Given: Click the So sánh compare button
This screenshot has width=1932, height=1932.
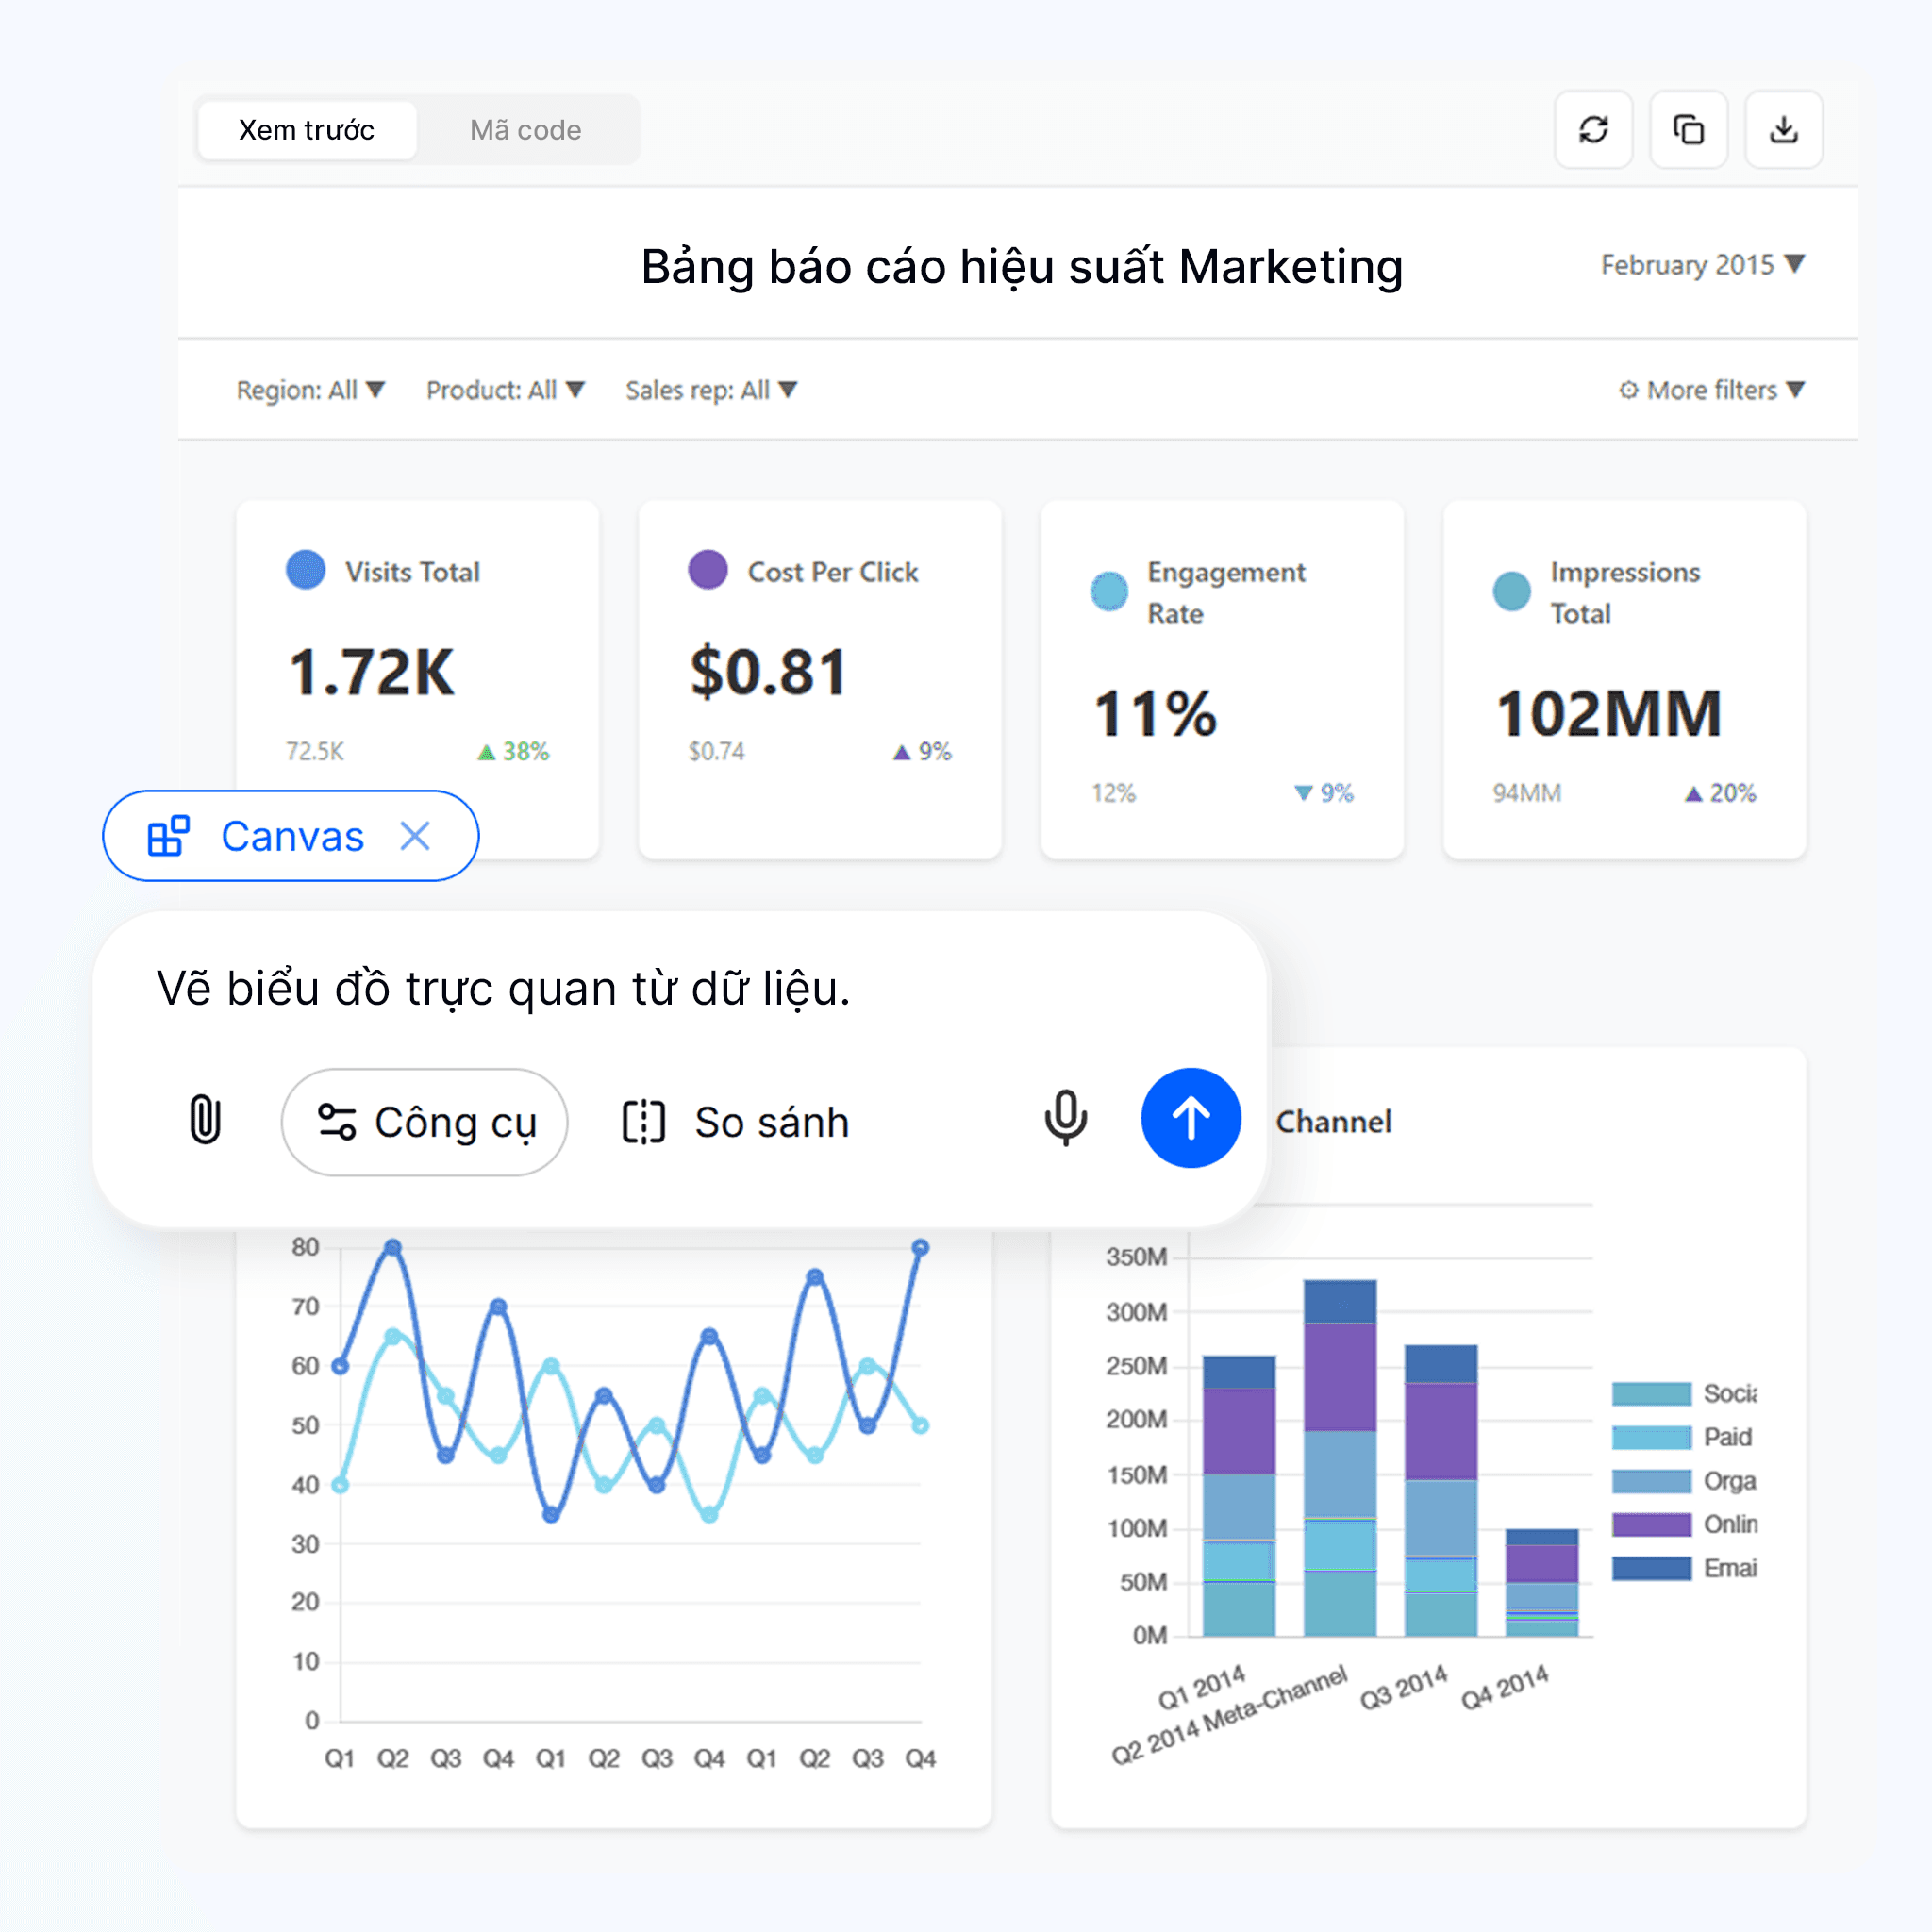Looking at the screenshot, I should click(735, 1122).
